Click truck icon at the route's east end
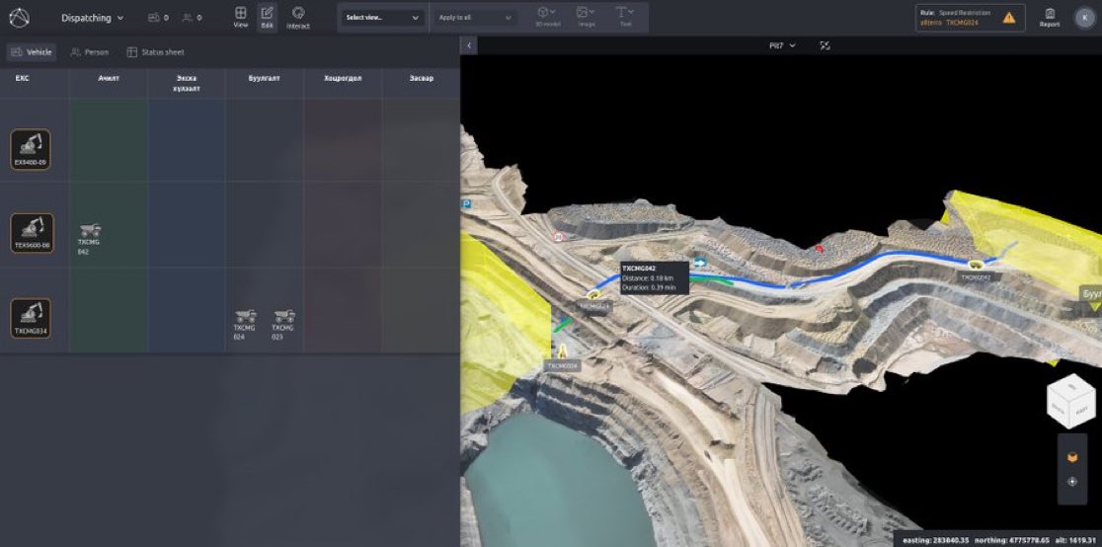 [976, 265]
